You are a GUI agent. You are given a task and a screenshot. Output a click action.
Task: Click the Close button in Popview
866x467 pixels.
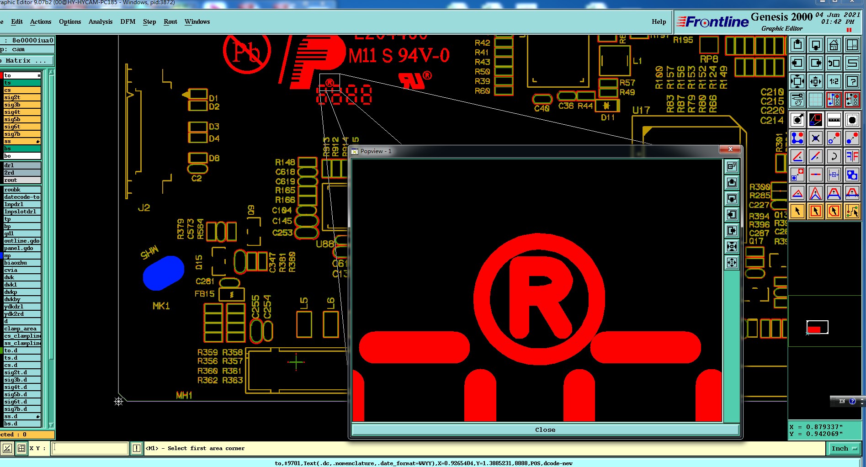pos(545,430)
